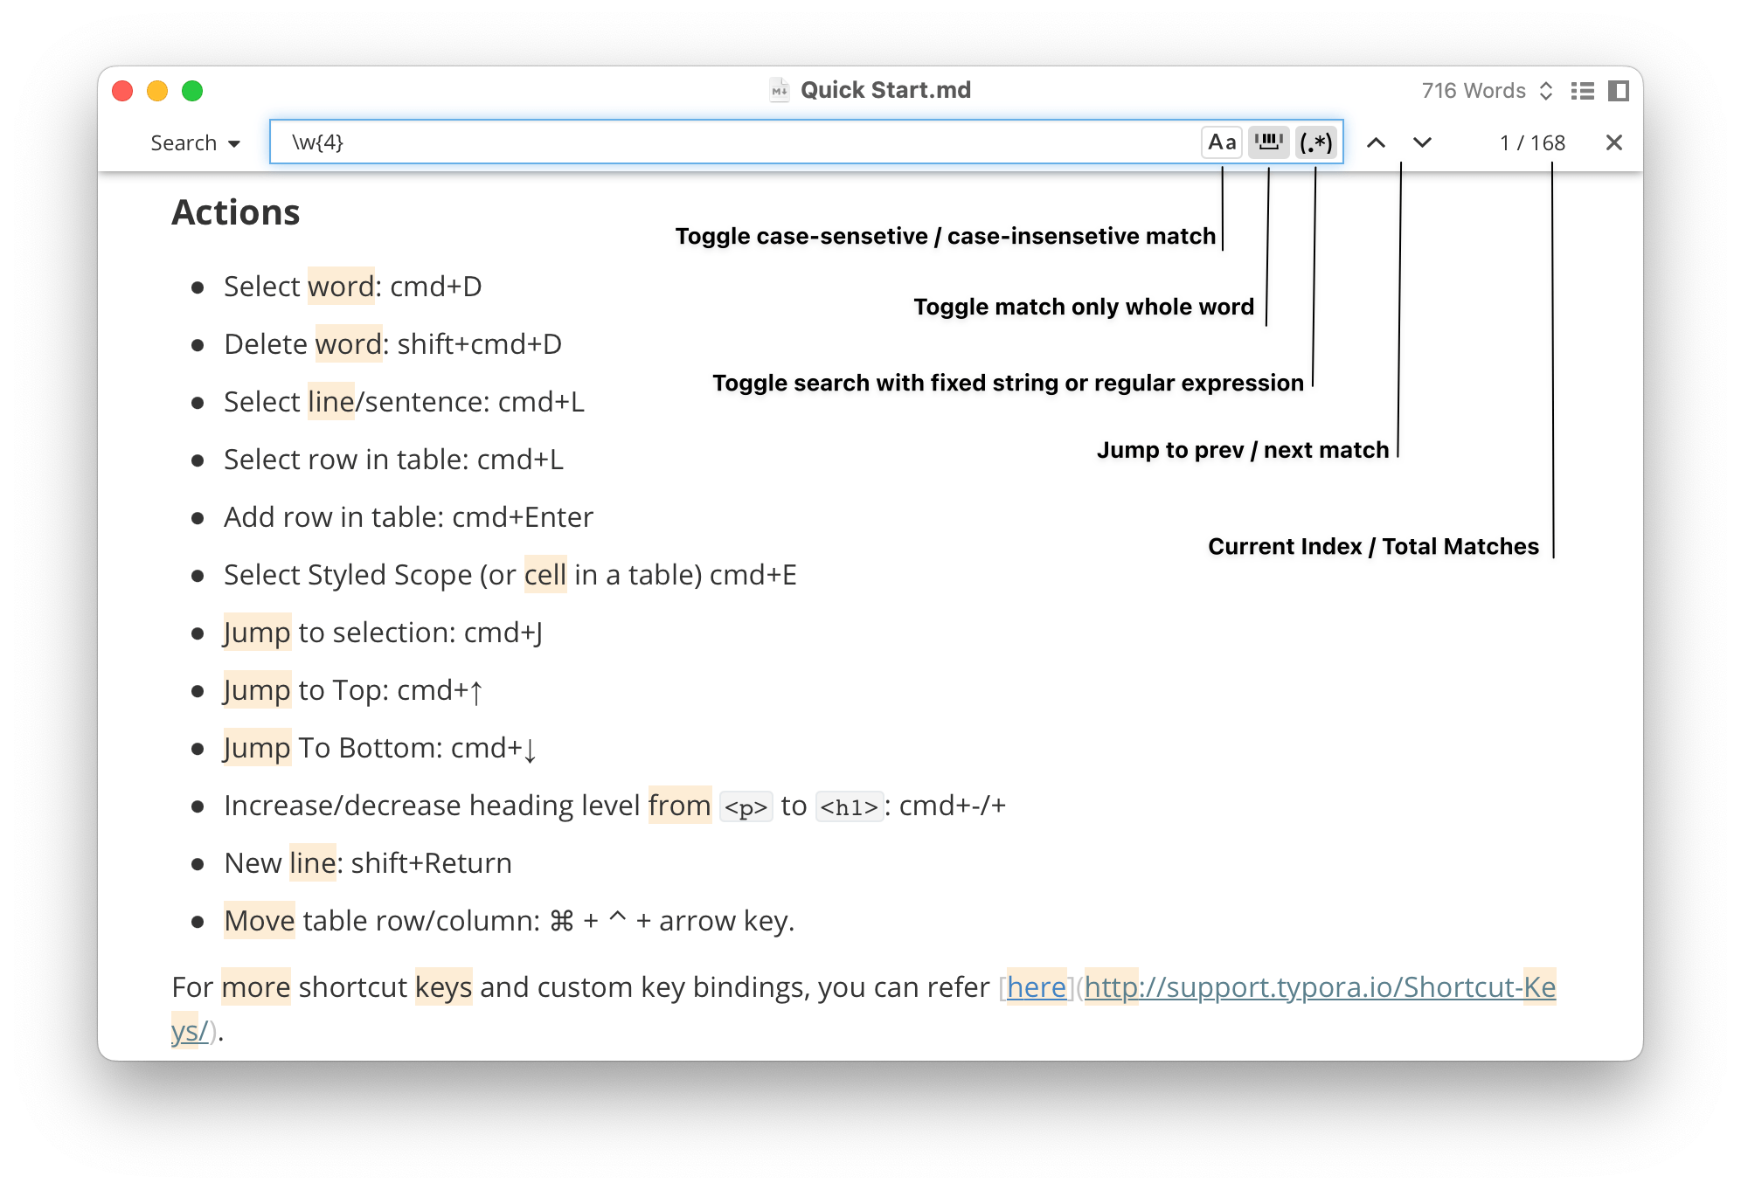Click the '1 / 168' match counter
1741x1190 pixels.
1532,142
